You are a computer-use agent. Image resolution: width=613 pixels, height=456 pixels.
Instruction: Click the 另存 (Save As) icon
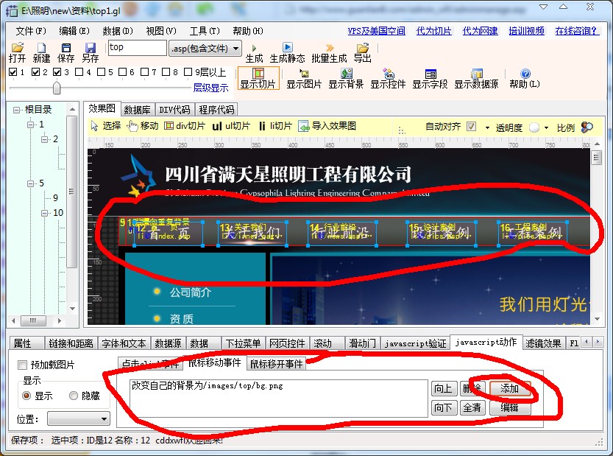click(91, 48)
